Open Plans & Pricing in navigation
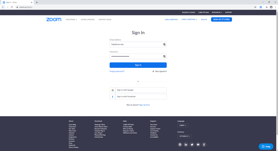 [x=88, y=19]
